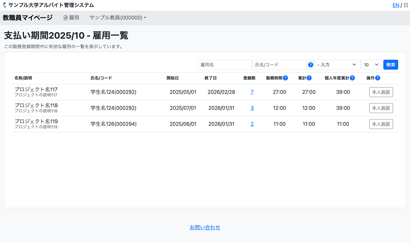Open the 入力 filter dropdown
Viewport: 410px width, 243px height.
[x=338, y=65]
